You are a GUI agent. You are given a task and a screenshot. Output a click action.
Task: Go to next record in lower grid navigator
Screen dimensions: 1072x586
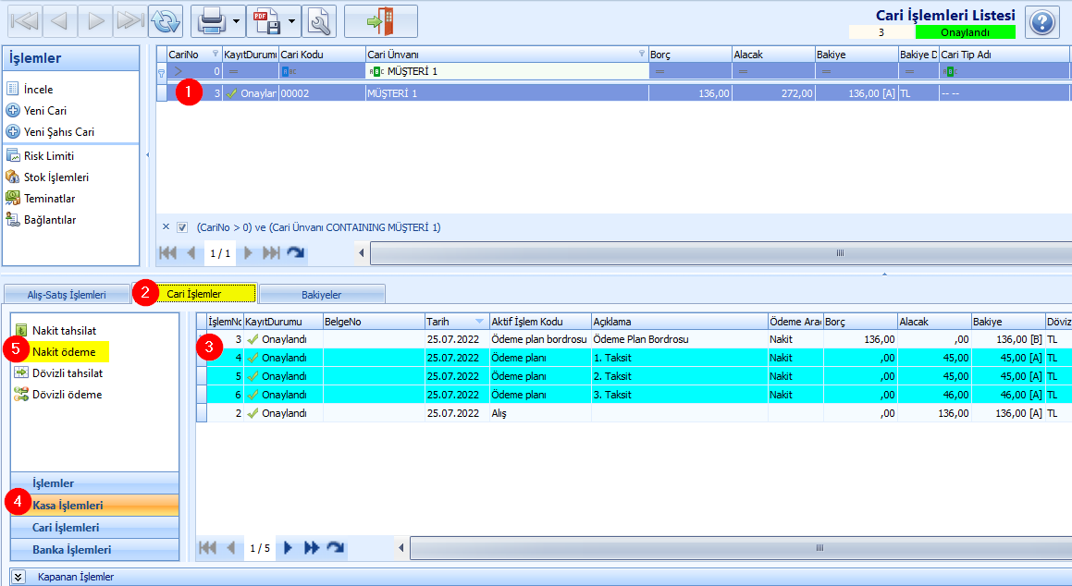(x=288, y=548)
